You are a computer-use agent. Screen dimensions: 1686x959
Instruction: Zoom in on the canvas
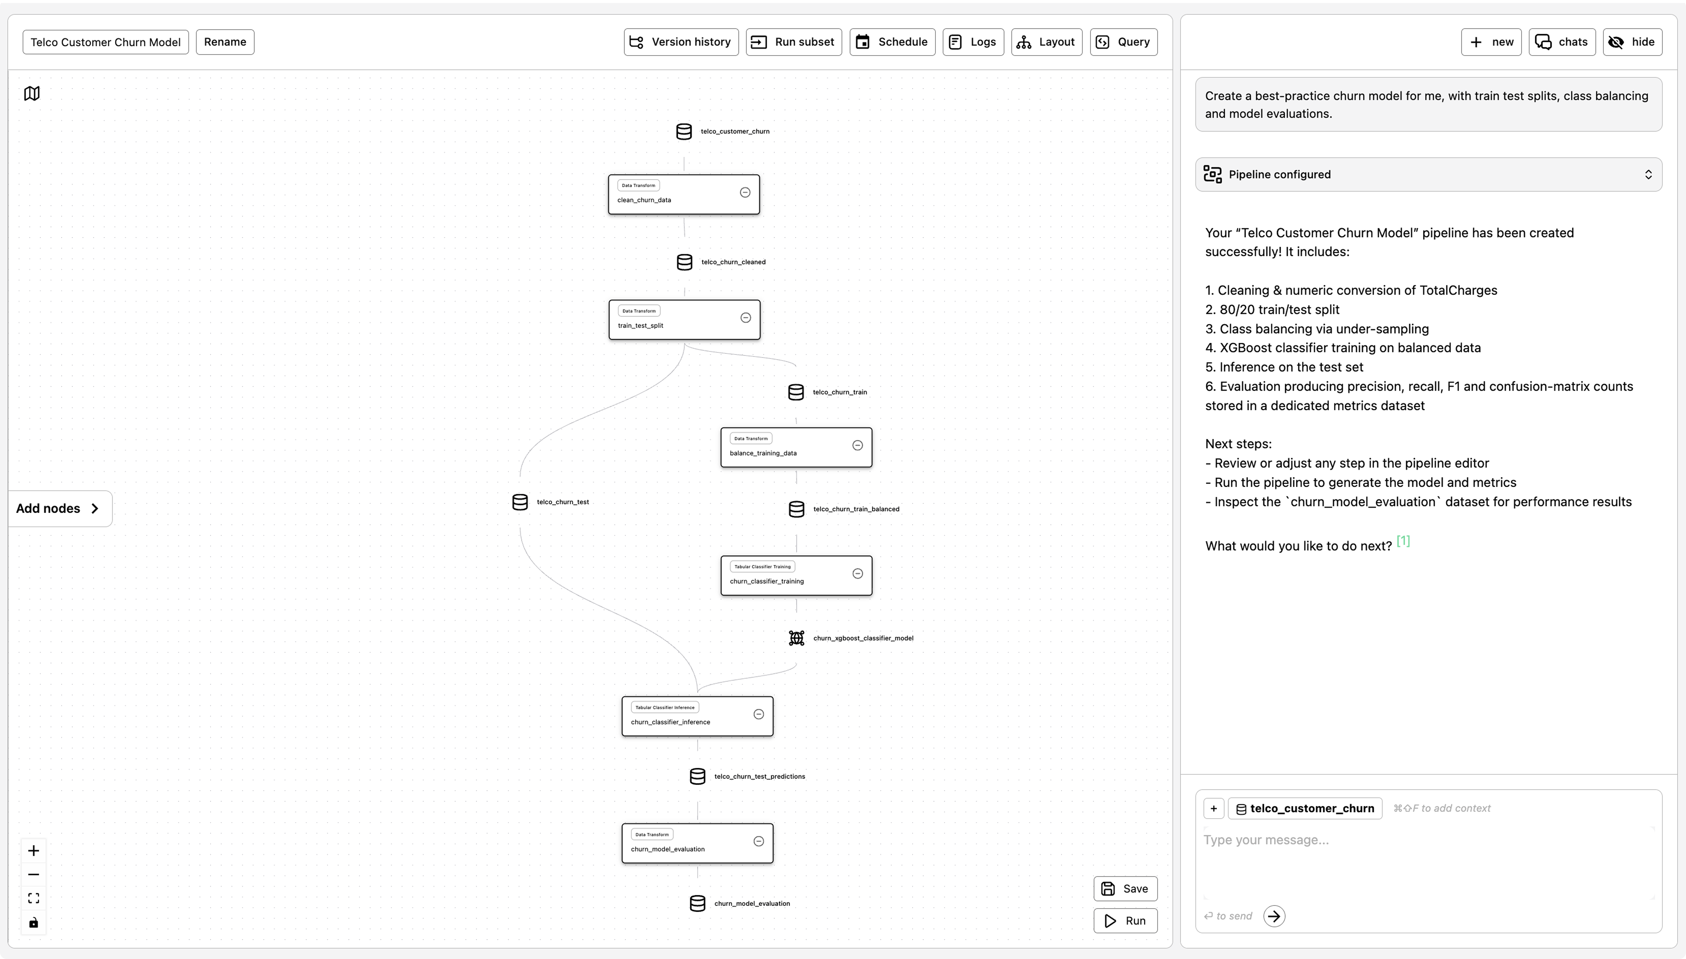tap(33, 850)
